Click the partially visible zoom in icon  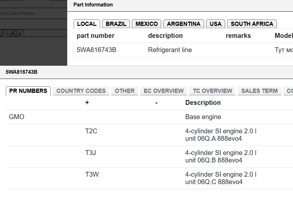(1, 33)
